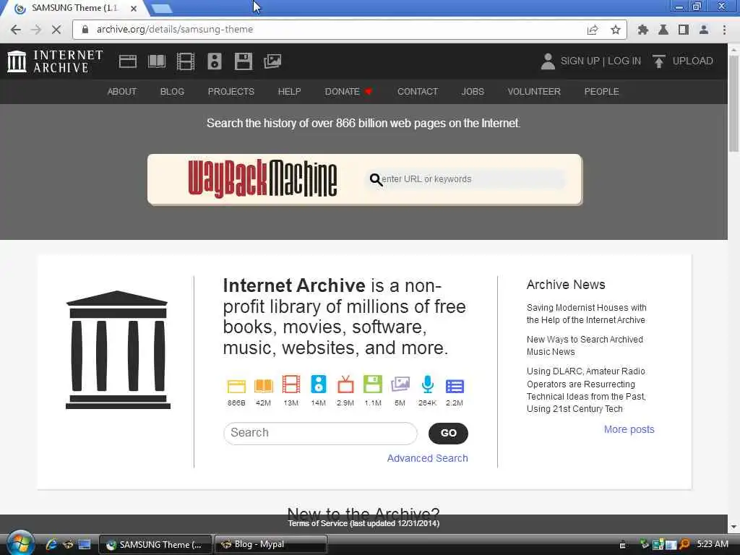Open the Software floppy icon in top navigation
The width and height of the screenshot is (740, 555).
(244, 61)
